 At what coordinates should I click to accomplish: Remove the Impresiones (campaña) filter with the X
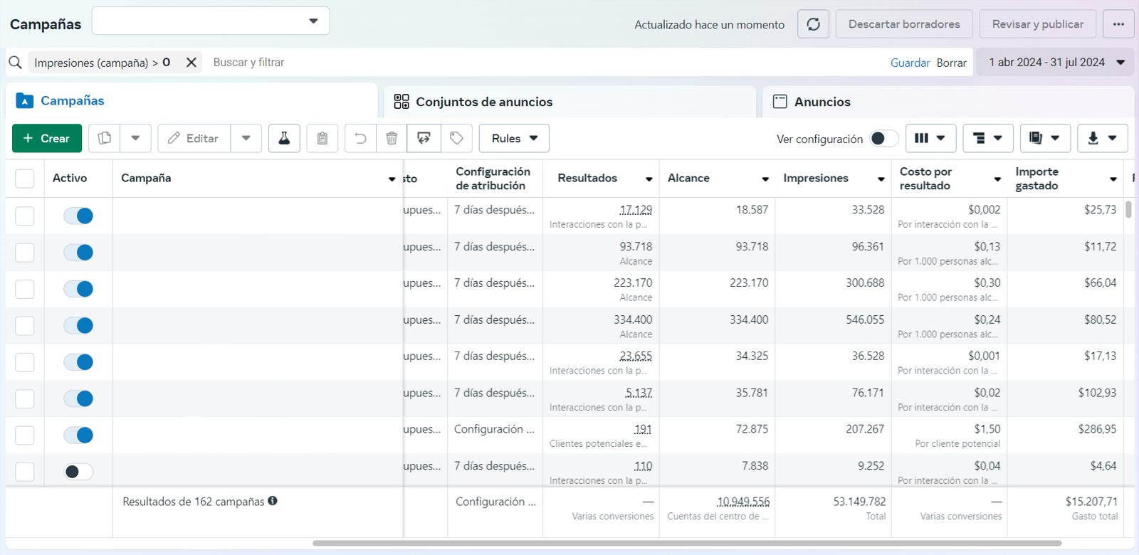click(191, 63)
